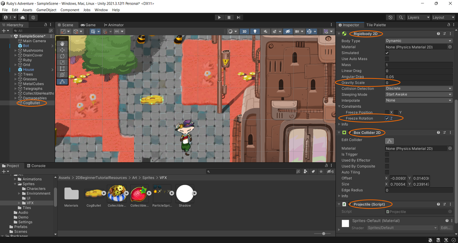Click the auto-generate lighting status icon

445,240
